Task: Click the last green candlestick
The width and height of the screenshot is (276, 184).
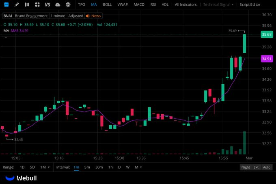Action: coord(244,43)
